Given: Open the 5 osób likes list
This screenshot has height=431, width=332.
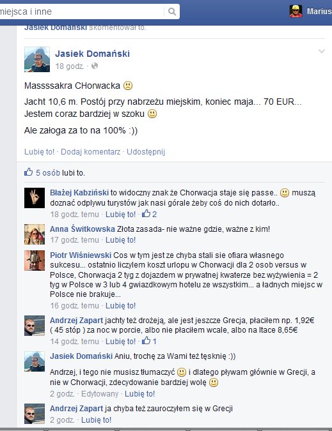Looking at the screenshot, I should pos(48,172).
